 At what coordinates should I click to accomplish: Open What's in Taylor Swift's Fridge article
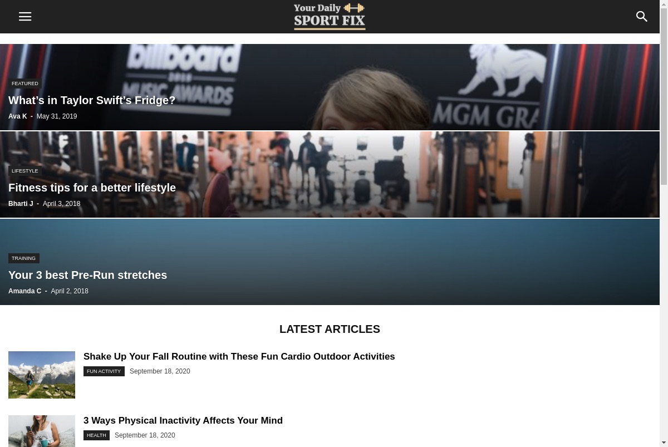pos(92,100)
